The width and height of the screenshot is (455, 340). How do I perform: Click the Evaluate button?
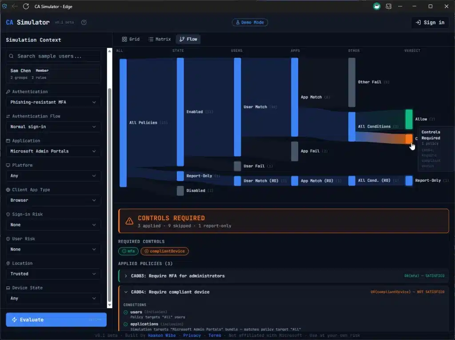tap(56, 320)
